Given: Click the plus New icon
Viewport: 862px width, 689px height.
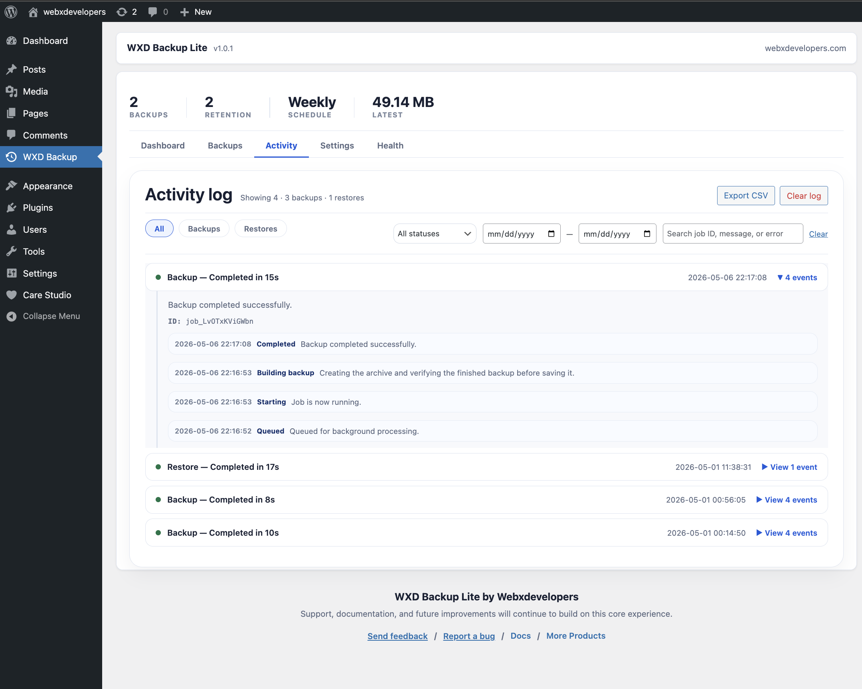Looking at the screenshot, I should 184,12.
